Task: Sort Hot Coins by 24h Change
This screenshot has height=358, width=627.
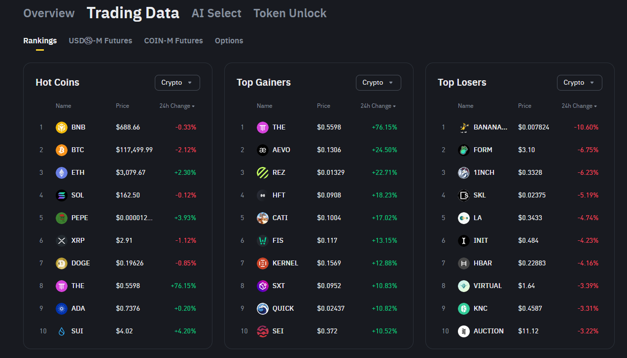Action: point(176,106)
